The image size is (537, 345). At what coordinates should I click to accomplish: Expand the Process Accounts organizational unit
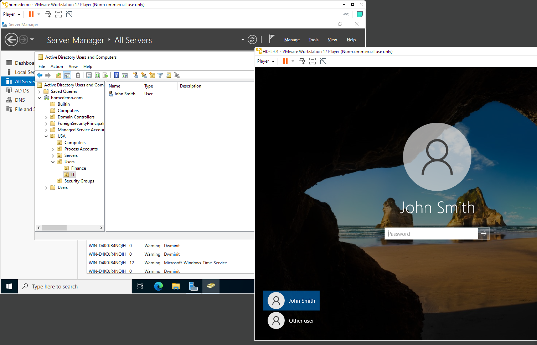pos(53,149)
